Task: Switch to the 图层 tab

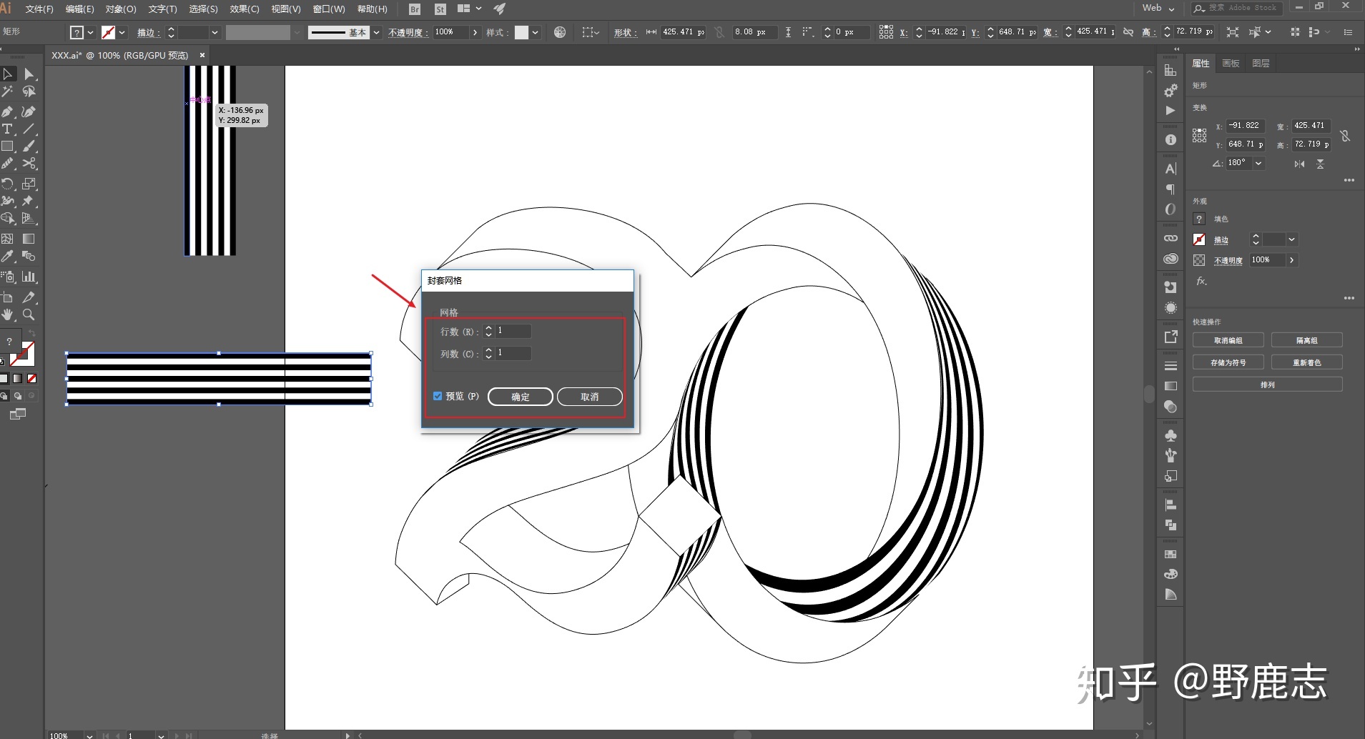Action: (1261, 63)
